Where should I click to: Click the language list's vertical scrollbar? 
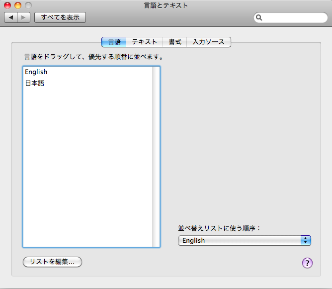tap(156, 156)
